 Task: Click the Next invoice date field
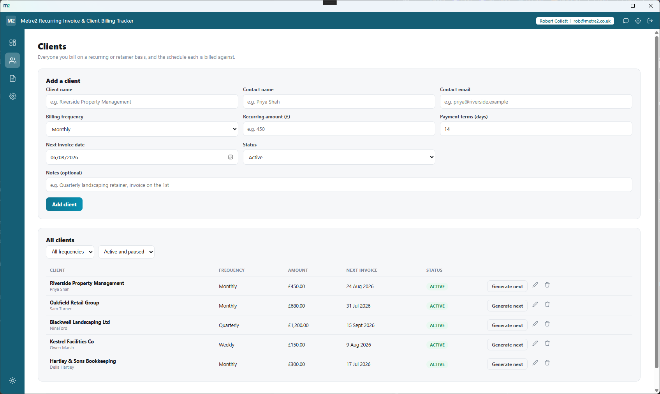(x=142, y=157)
